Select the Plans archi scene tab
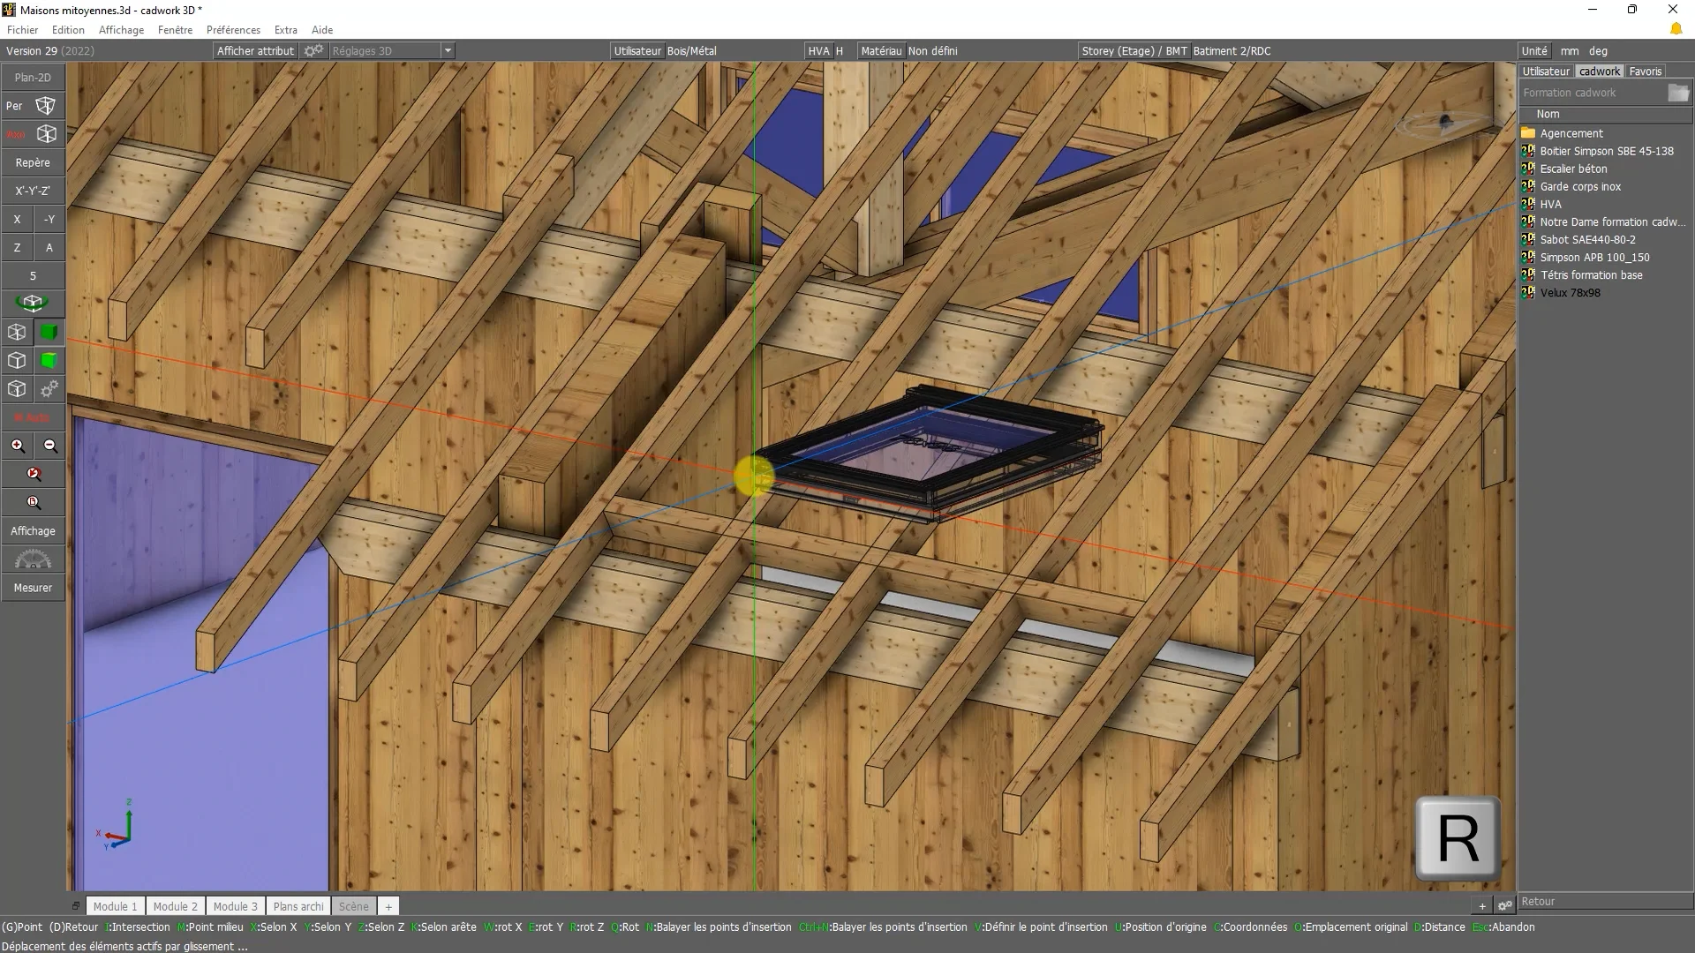This screenshot has height=953, width=1695. (298, 906)
